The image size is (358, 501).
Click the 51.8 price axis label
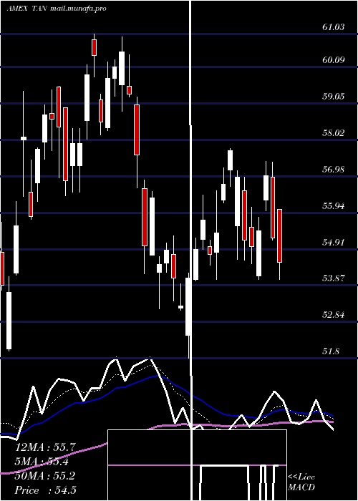pyautogui.click(x=331, y=351)
